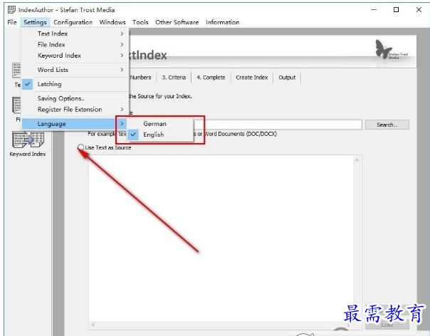Select German language

click(160, 124)
